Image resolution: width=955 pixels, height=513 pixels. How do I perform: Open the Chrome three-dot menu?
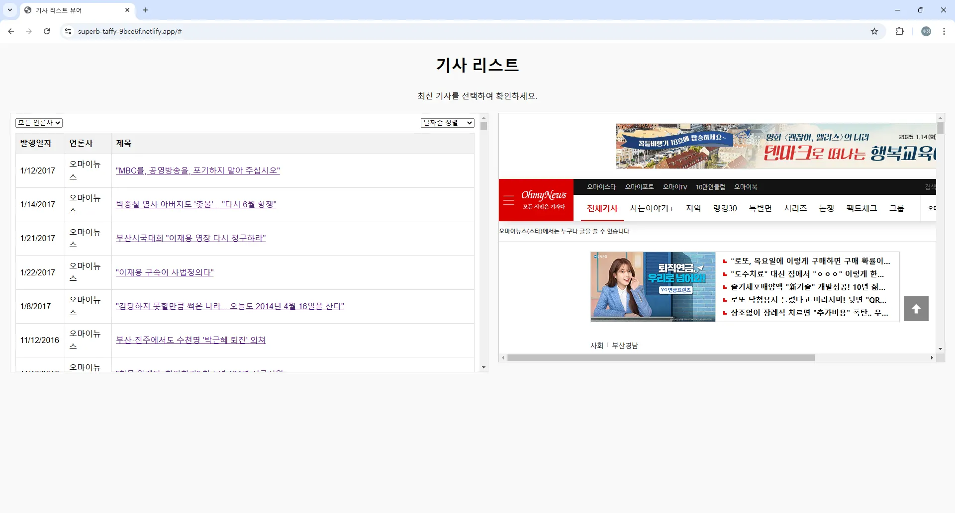pyautogui.click(x=944, y=31)
